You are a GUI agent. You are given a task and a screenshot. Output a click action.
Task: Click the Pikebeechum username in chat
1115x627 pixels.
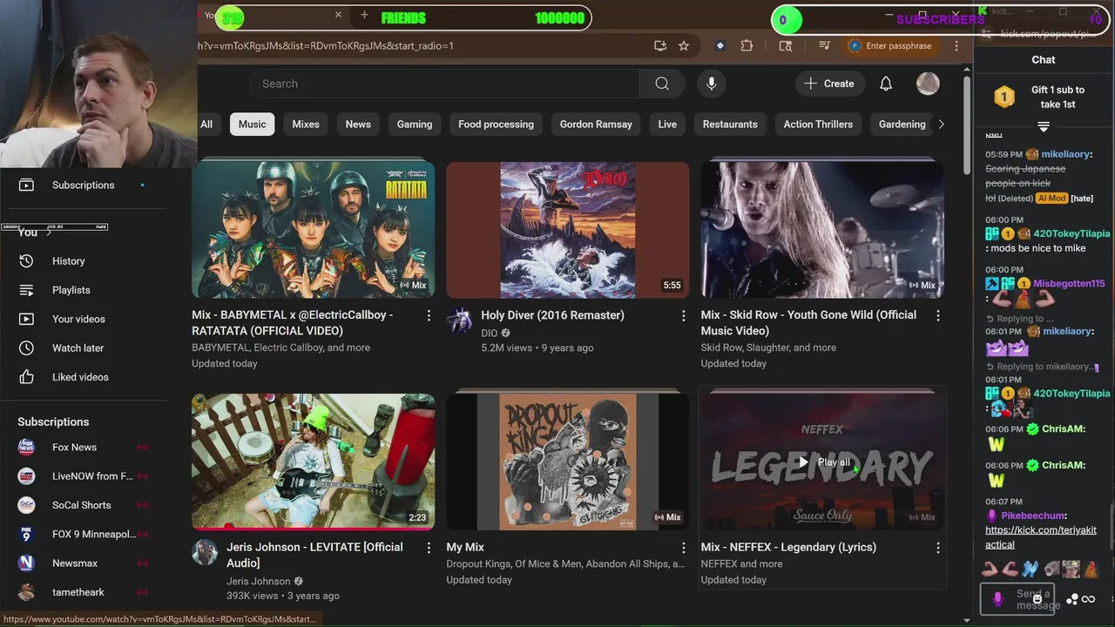tap(1033, 516)
